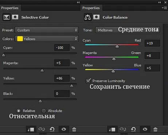
Task: Click the "Preset:" label
Action: (8, 30)
